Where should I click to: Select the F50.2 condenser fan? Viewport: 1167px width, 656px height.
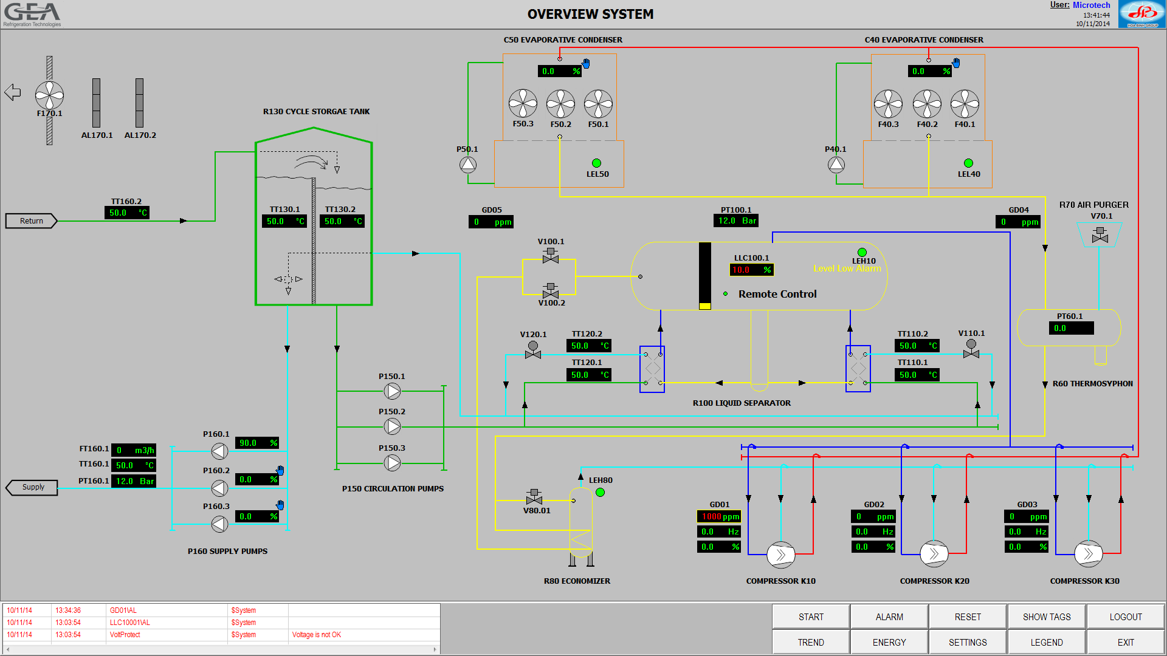click(x=560, y=104)
